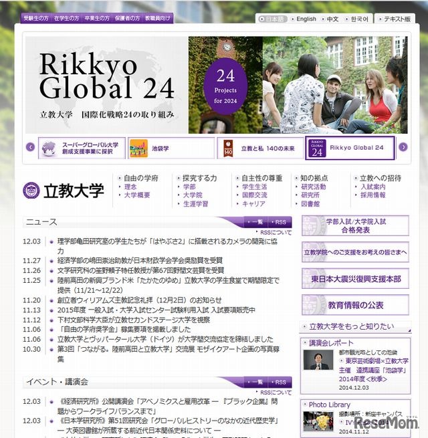
Task: Open the 池袋学 banner
Action: 171,148
